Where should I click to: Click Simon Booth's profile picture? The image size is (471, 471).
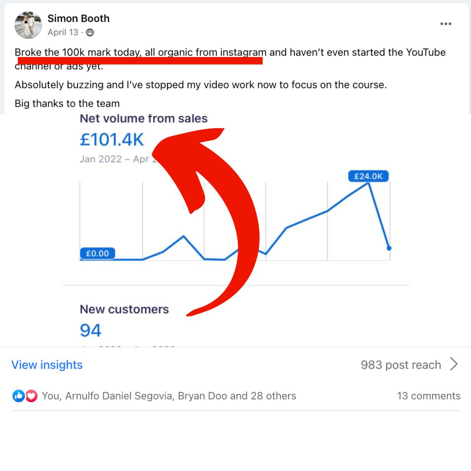(28, 25)
